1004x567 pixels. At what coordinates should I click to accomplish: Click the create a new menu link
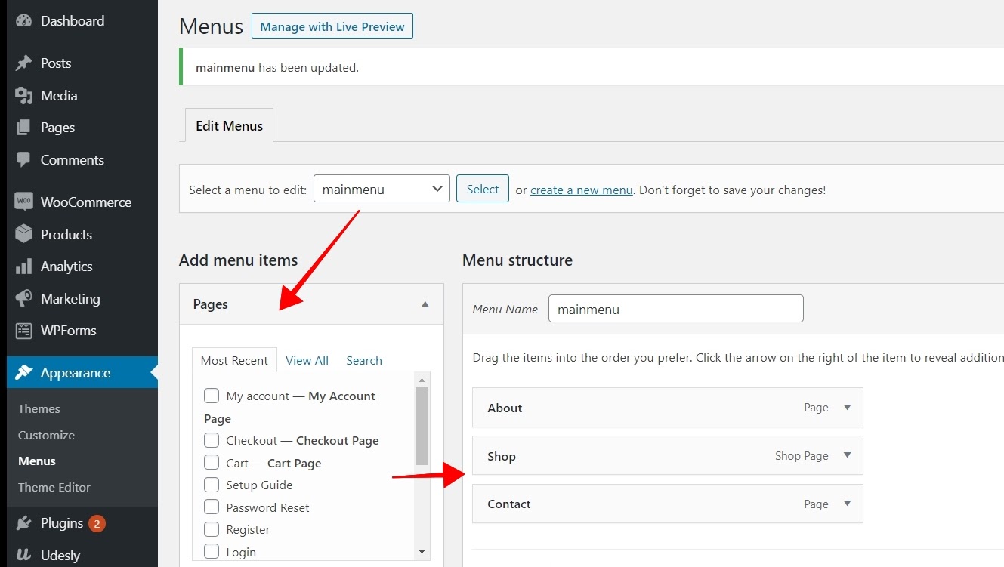click(582, 190)
